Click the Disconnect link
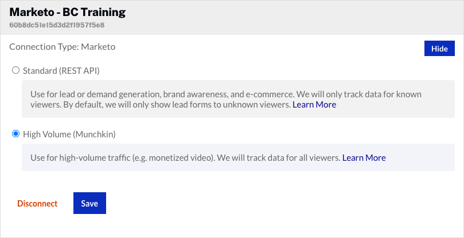The height and width of the screenshot is (238, 464). (37, 204)
